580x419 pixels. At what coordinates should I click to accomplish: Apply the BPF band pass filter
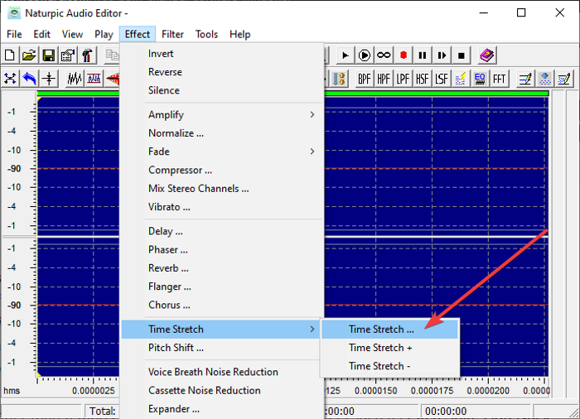pos(365,79)
